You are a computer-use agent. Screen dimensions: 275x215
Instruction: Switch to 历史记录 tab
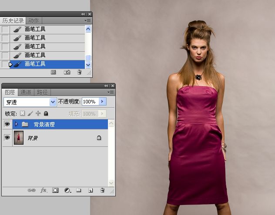[x=13, y=21]
